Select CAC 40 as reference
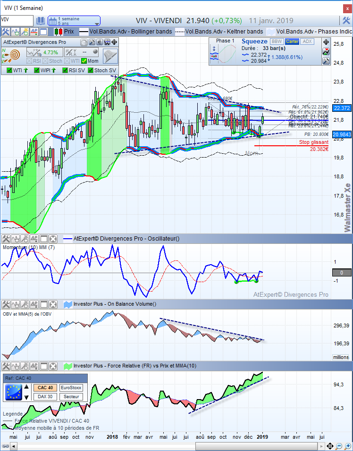The image size is (353, 451). click(x=45, y=388)
